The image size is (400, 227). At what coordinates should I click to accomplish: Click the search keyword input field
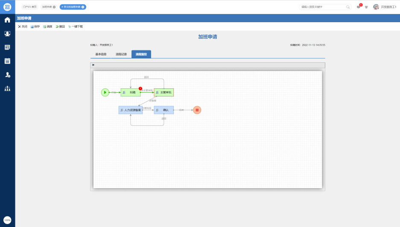pos(322,7)
